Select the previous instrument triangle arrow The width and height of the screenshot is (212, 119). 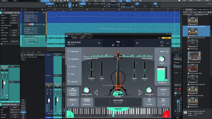click(x=96, y=93)
